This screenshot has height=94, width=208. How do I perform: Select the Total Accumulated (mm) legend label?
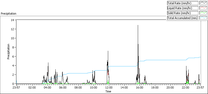(183, 18)
